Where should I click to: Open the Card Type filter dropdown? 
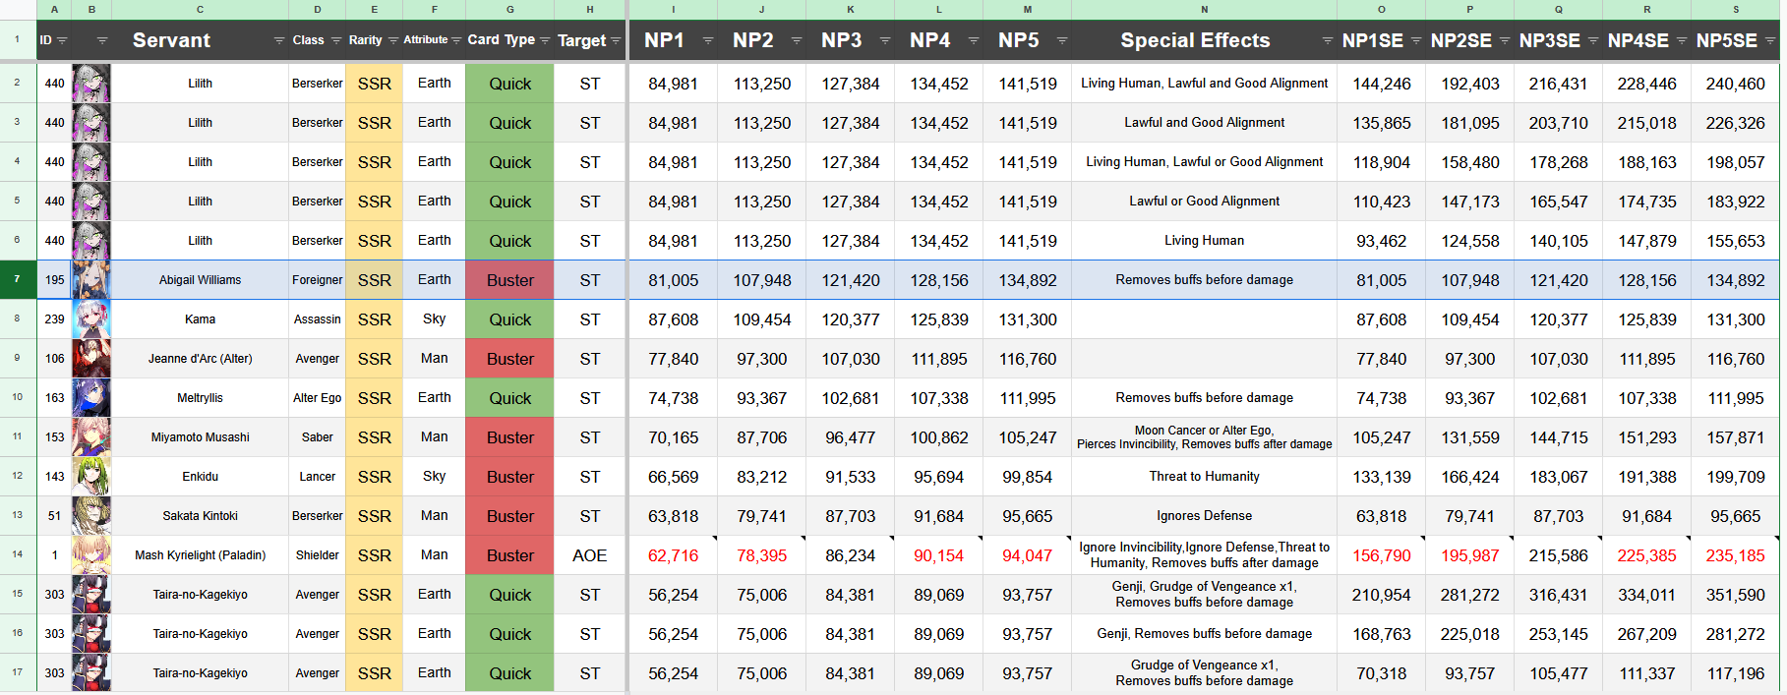coord(545,40)
